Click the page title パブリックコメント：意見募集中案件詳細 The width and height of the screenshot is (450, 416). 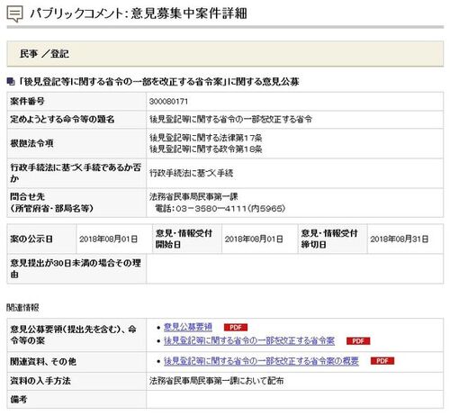[x=139, y=14]
